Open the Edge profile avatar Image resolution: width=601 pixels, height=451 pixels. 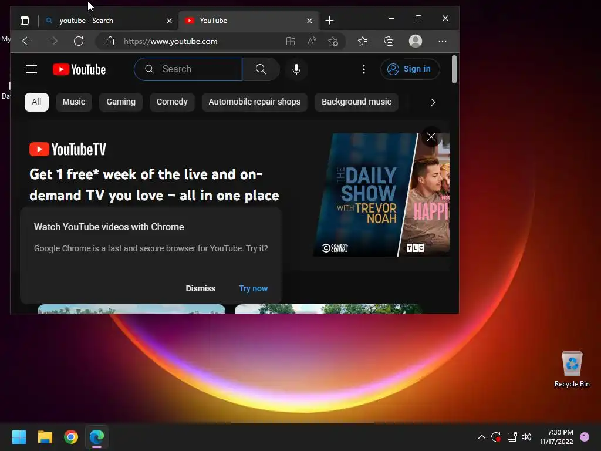pos(416,41)
